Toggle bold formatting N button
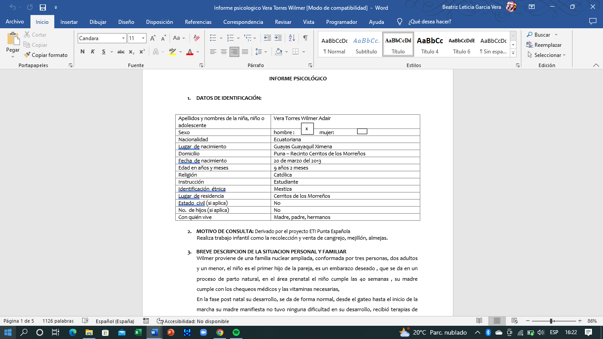Image resolution: width=603 pixels, height=339 pixels. pyautogui.click(x=83, y=52)
